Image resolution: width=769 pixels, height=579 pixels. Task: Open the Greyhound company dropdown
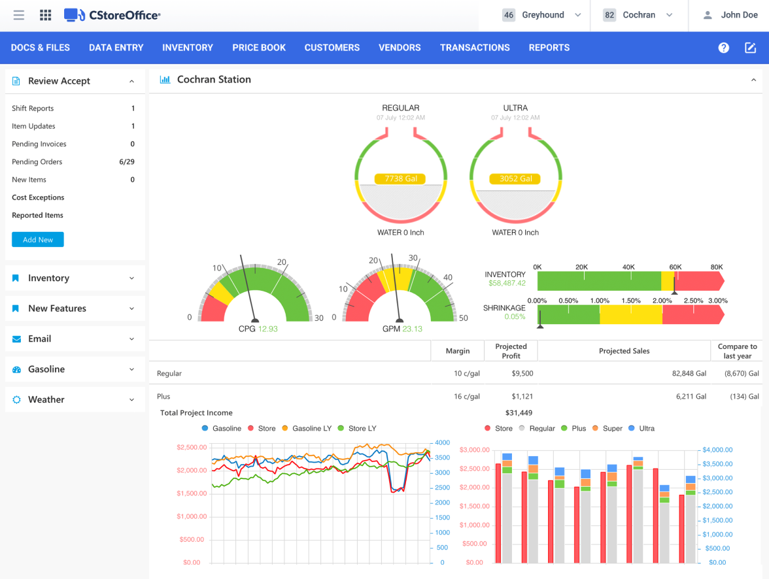pos(541,15)
